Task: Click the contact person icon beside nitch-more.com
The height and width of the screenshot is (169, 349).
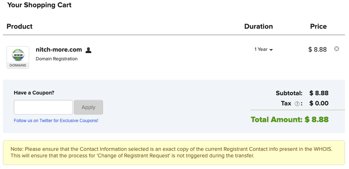Action: click(x=88, y=50)
